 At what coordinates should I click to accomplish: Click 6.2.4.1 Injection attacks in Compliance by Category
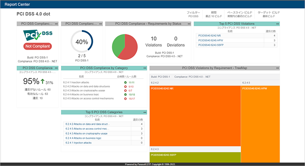[x=76, y=82]
